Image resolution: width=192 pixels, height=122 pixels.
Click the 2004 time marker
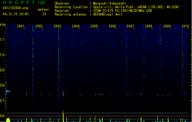(76, 26)
